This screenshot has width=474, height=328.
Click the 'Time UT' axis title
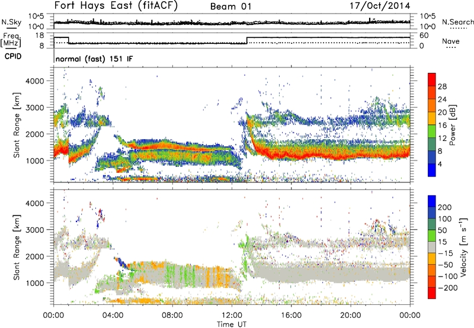coord(232,324)
